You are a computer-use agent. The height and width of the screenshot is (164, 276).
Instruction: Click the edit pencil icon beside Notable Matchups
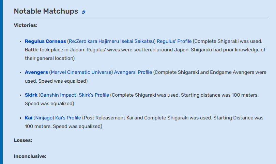[83, 12]
